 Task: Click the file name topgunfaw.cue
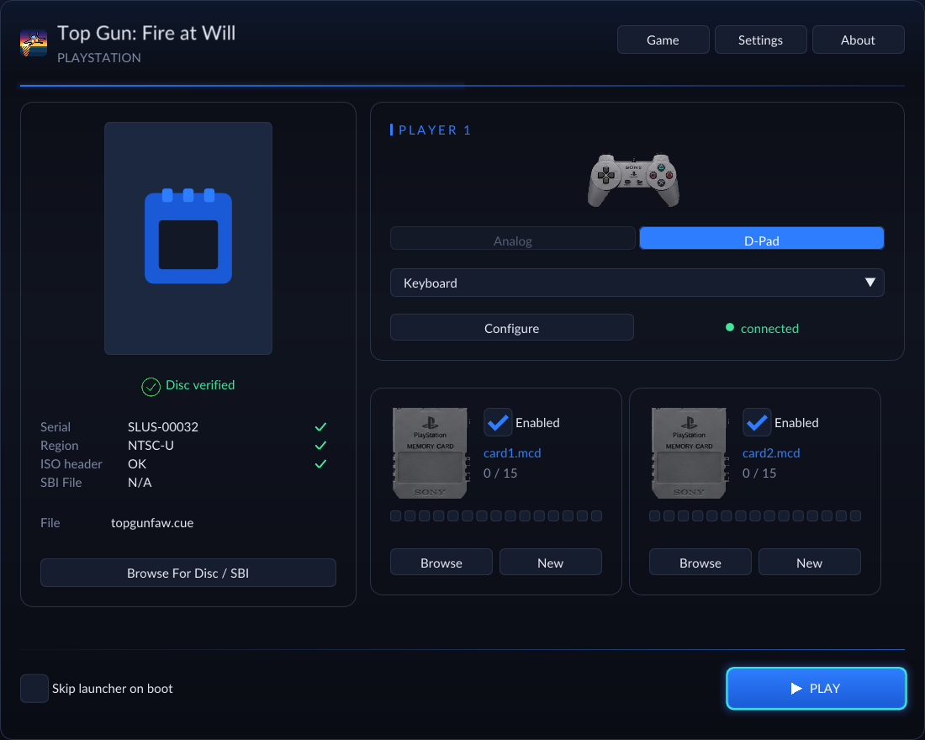pyautogui.click(x=152, y=523)
